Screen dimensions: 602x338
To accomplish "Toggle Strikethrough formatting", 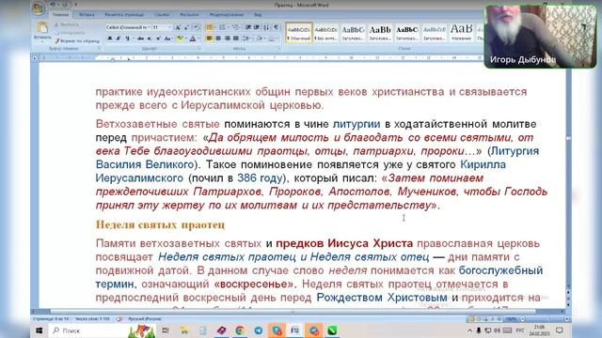I will tap(140, 38).
